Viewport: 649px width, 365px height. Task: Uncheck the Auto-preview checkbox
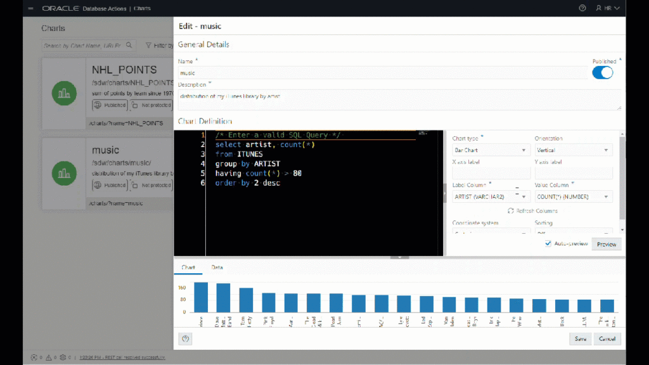point(548,243)
